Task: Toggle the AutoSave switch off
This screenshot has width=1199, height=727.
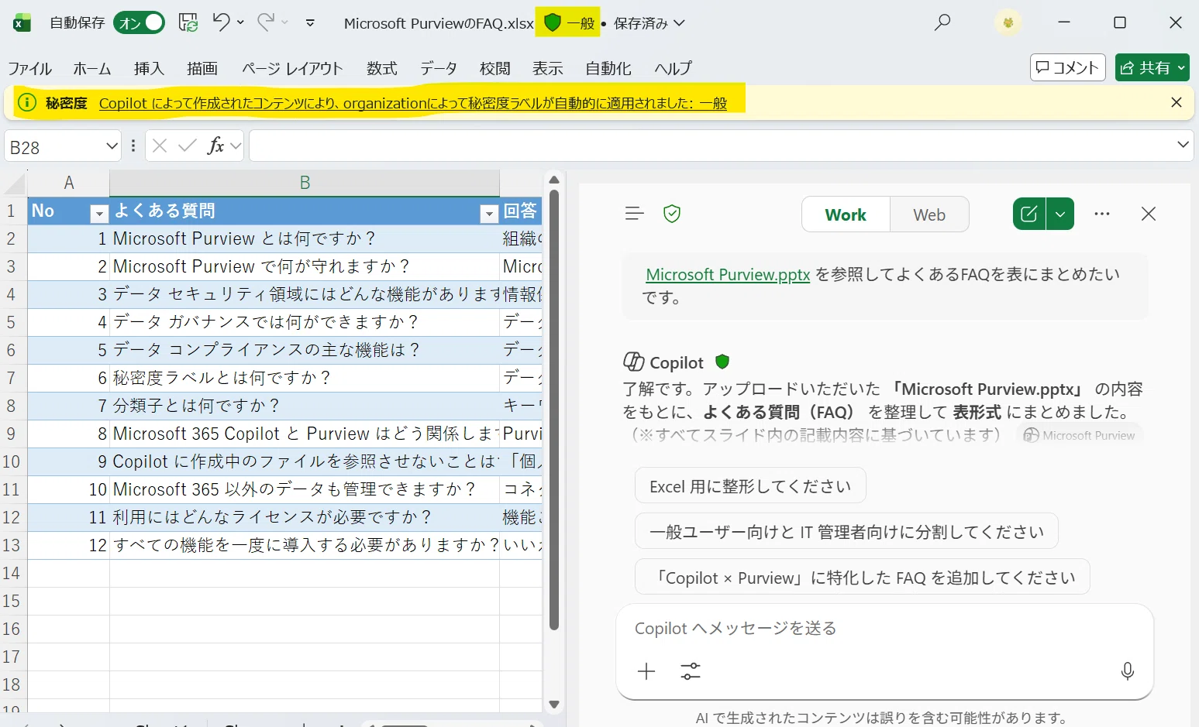Action: tap(140, 23)
